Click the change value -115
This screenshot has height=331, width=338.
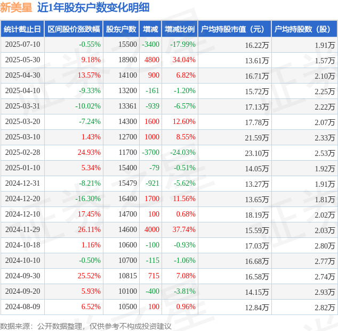152,260
